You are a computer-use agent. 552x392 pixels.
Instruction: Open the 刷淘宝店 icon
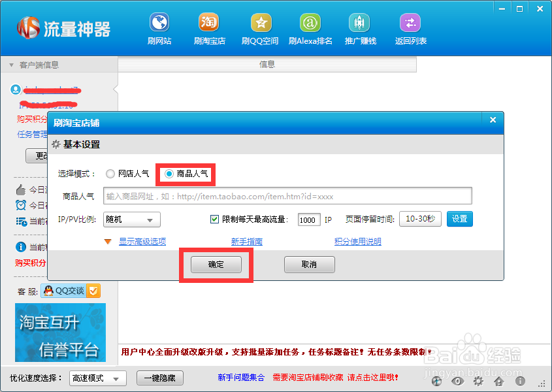click(x=209, y=23)
